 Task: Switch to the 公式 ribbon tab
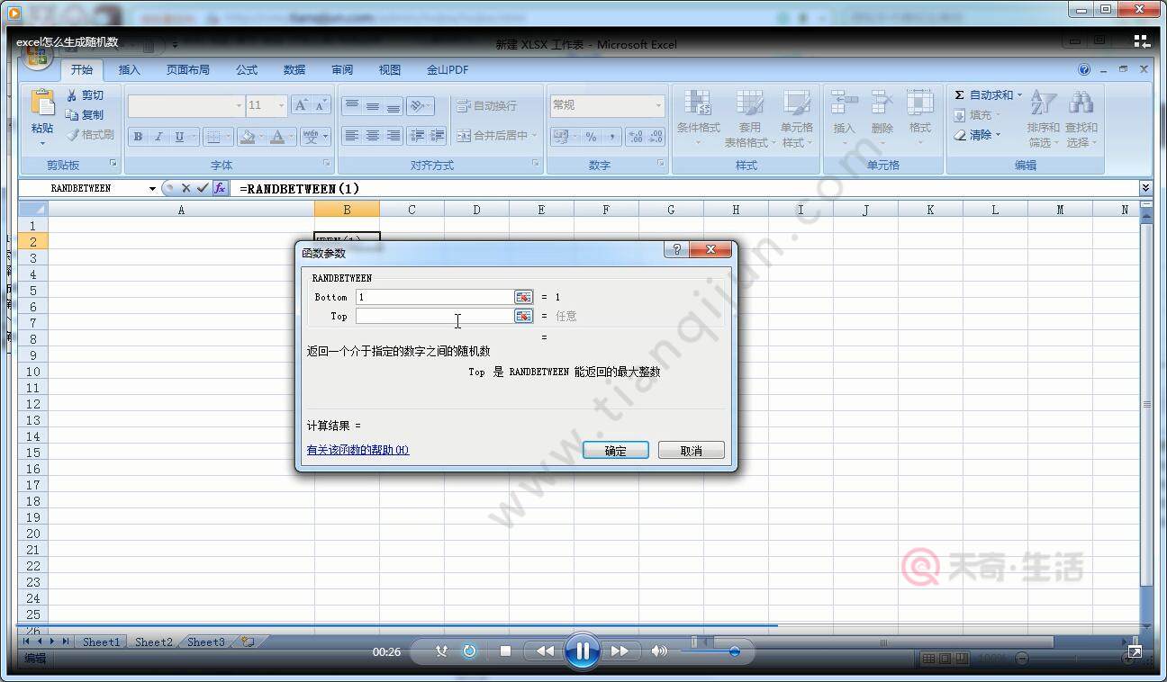point(247,69)
